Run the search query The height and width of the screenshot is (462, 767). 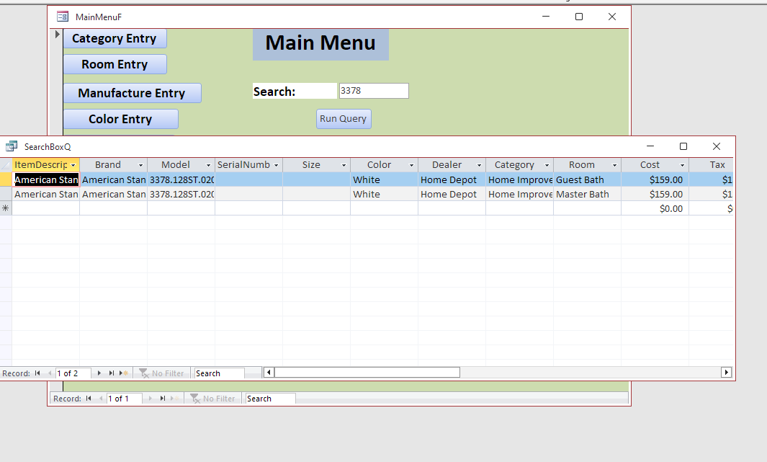point(344,119)
